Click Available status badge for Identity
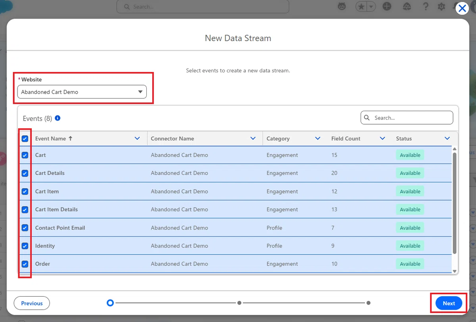This screenshot has width=476, height=322. point(410,246)
